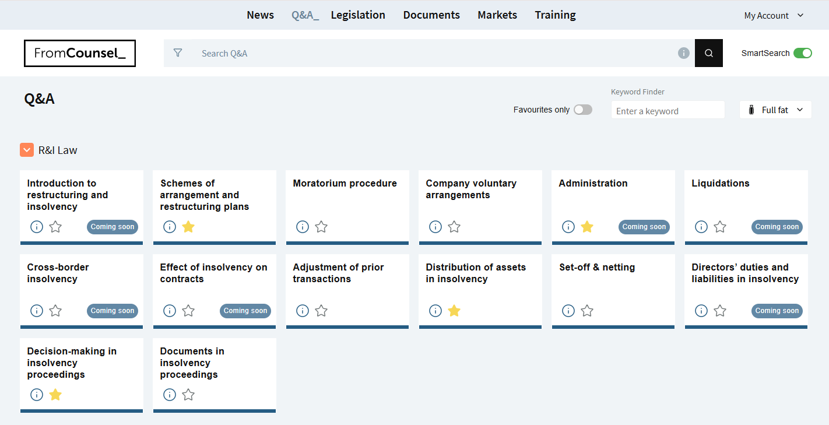Click the FromCounsel logo

point(80,53)
